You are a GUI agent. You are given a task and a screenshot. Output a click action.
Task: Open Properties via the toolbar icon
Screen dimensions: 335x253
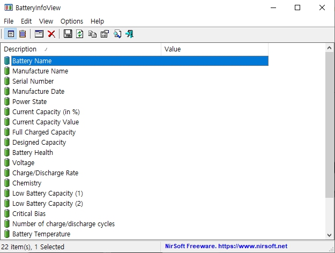click(x=105, y=34)
